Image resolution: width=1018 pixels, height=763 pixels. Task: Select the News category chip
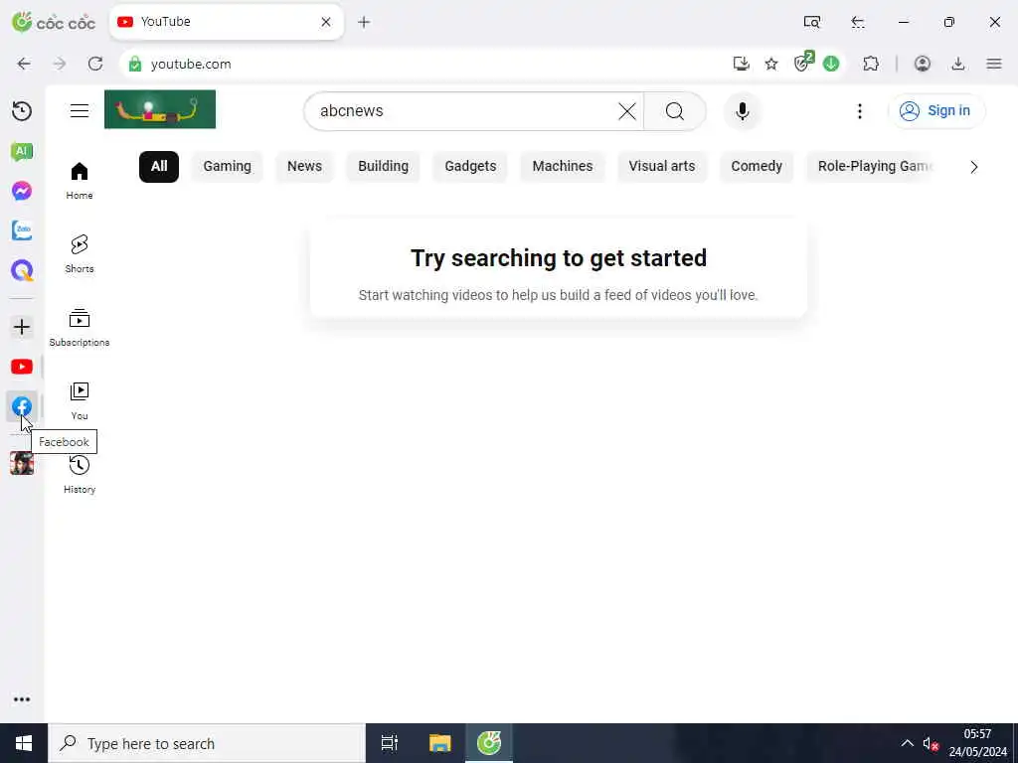coord(304,166)
